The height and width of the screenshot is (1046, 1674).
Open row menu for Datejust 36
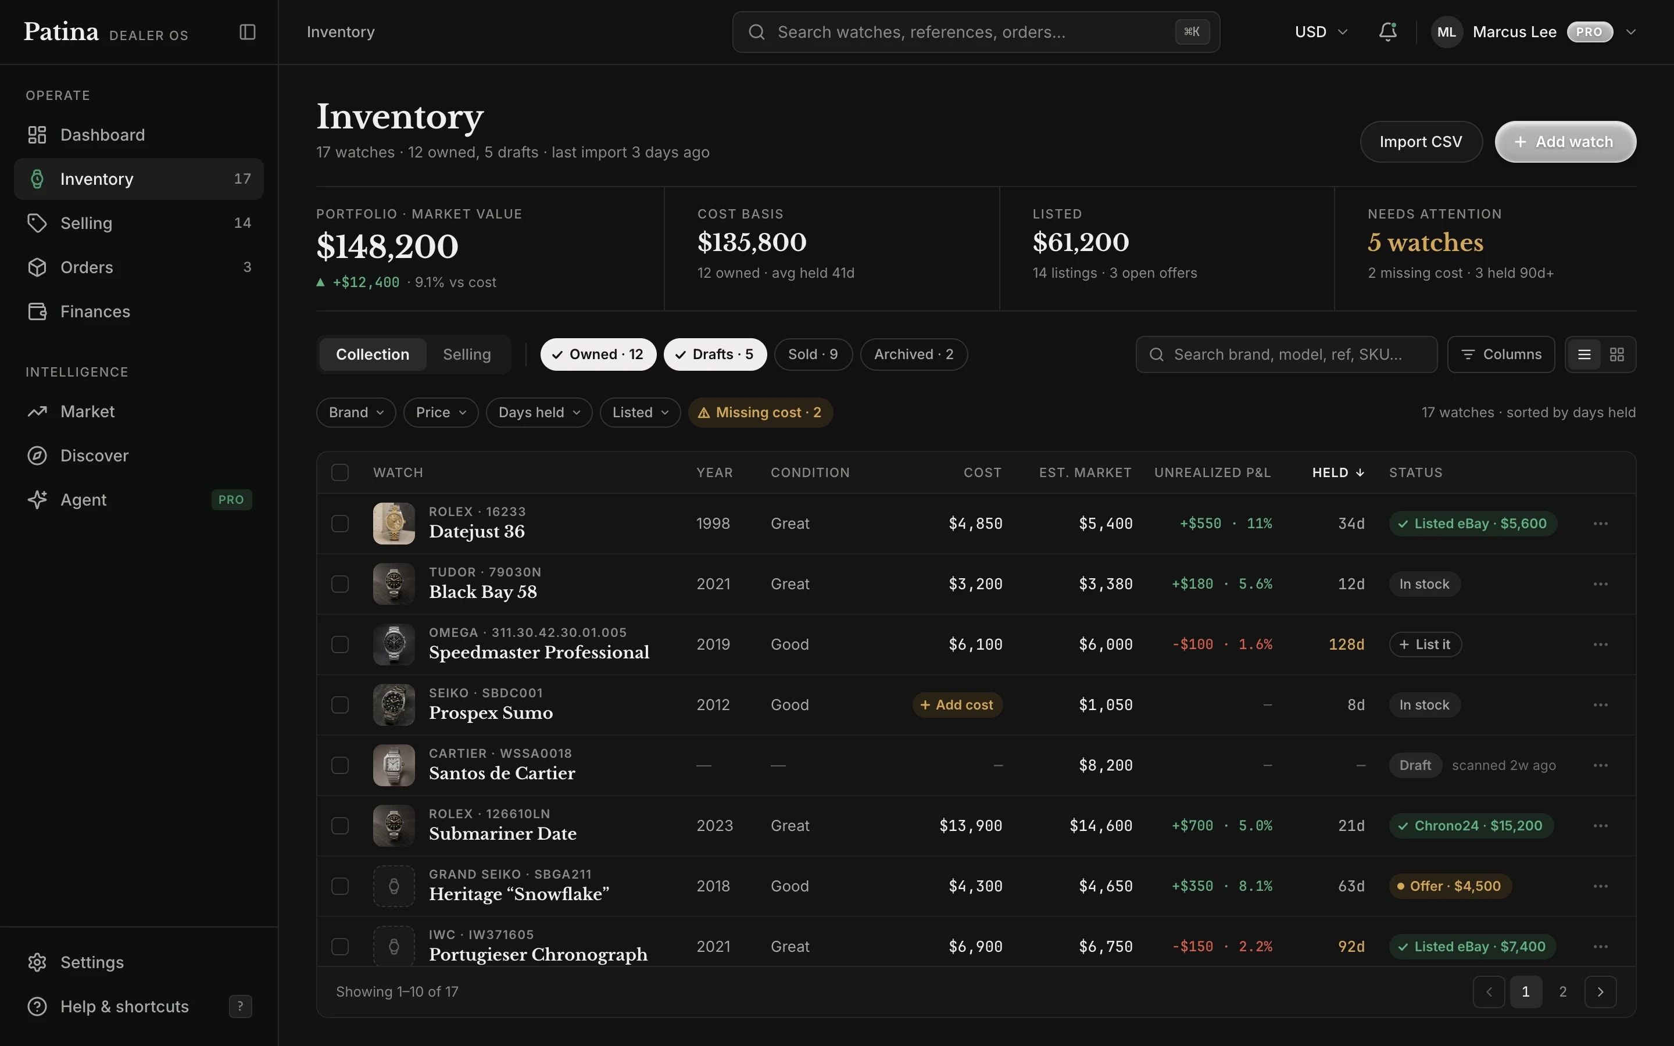click(x=1600, y=524)
